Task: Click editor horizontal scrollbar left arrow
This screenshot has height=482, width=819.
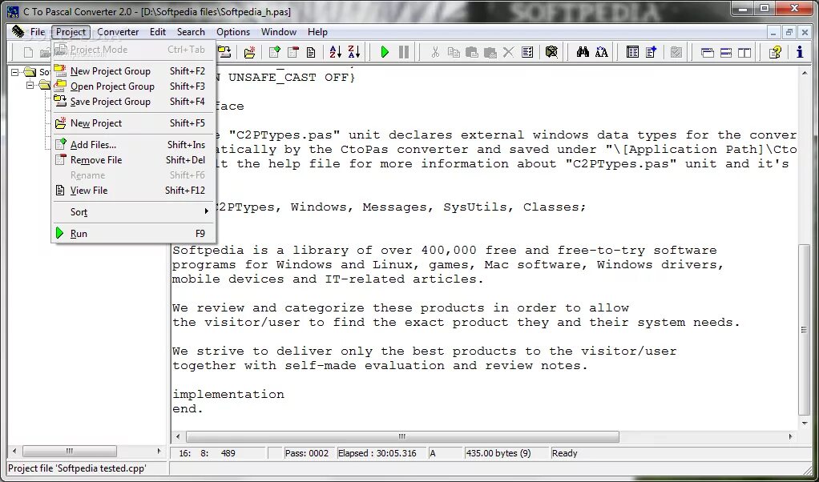Action: click(178, 436)
